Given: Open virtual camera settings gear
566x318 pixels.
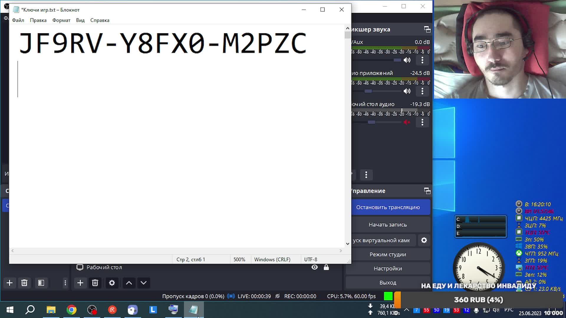Looking at the screenshot, I should (424, 240).
